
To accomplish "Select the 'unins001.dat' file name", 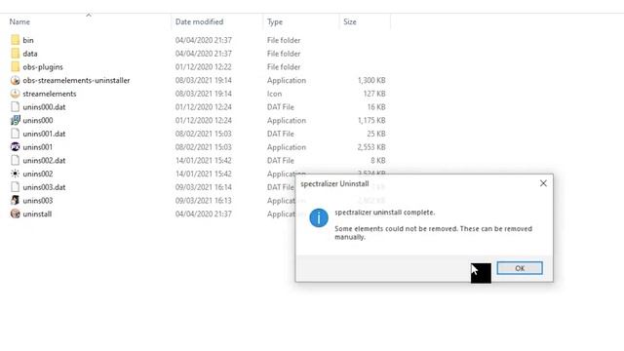I will [44, 134].
